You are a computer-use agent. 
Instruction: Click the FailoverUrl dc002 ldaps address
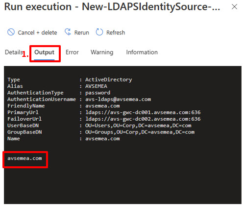click(x=143, y=119)
